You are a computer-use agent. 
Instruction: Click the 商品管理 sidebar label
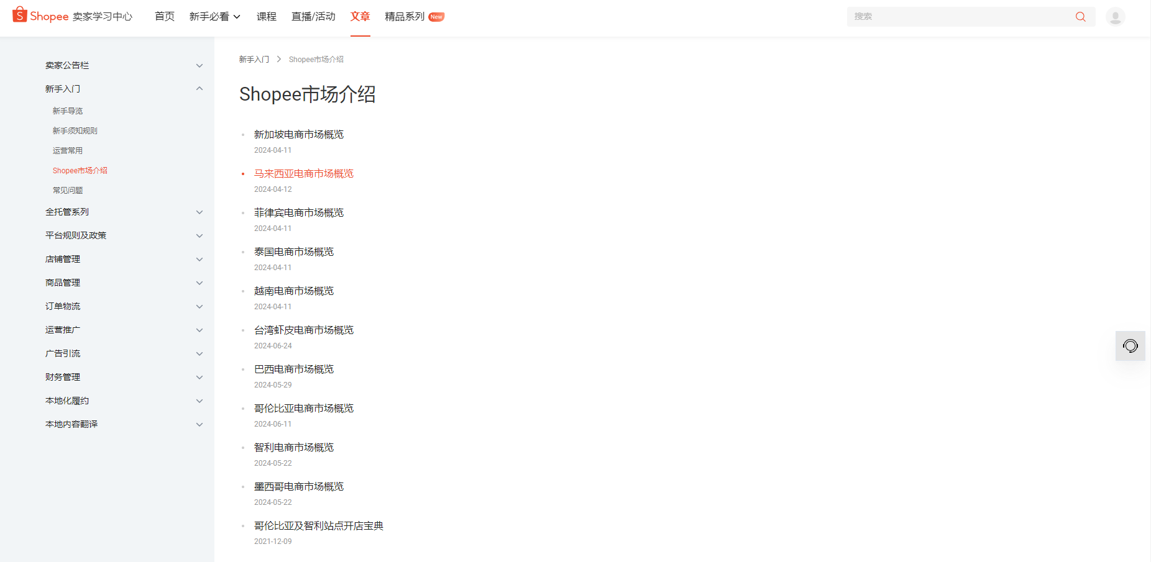tap(63, 283)
